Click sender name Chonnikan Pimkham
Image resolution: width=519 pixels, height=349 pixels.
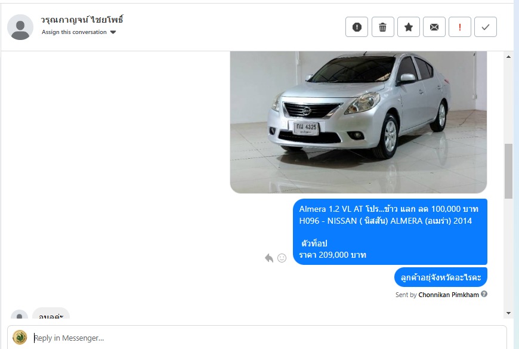pyautogui.click(x=449, y=295)
